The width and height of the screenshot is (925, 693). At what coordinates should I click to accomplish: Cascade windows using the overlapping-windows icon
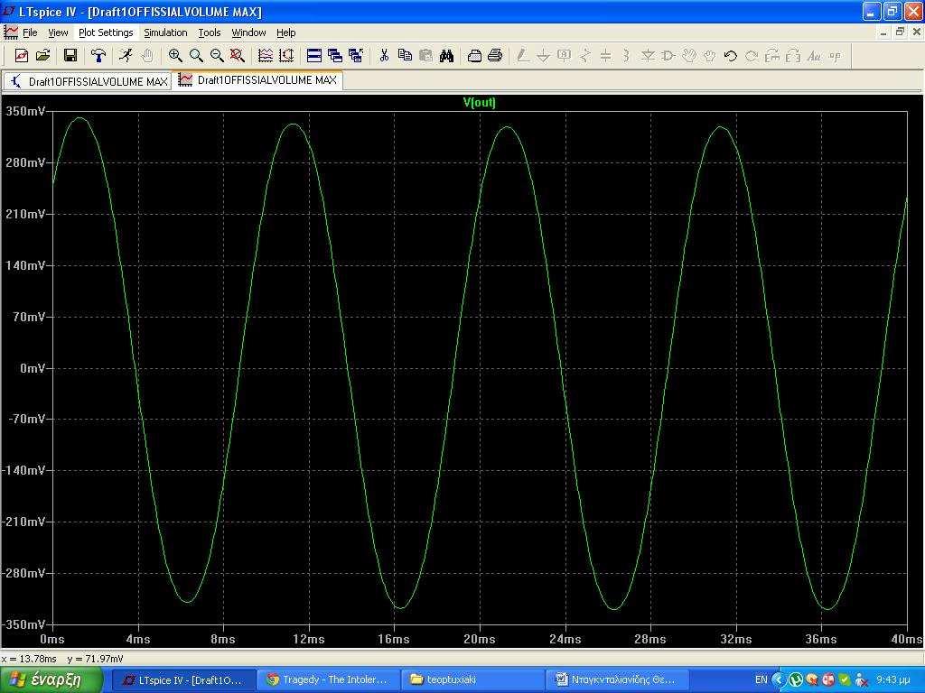[335, 56]
